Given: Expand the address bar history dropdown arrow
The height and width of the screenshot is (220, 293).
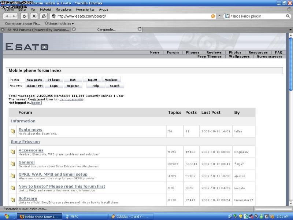Looking at the screenshot, I should [x=219, y=16].
